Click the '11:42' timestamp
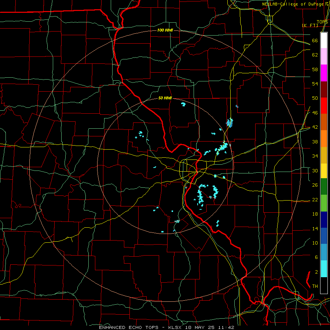Screen dimensions: 330x330 point(226,327)
